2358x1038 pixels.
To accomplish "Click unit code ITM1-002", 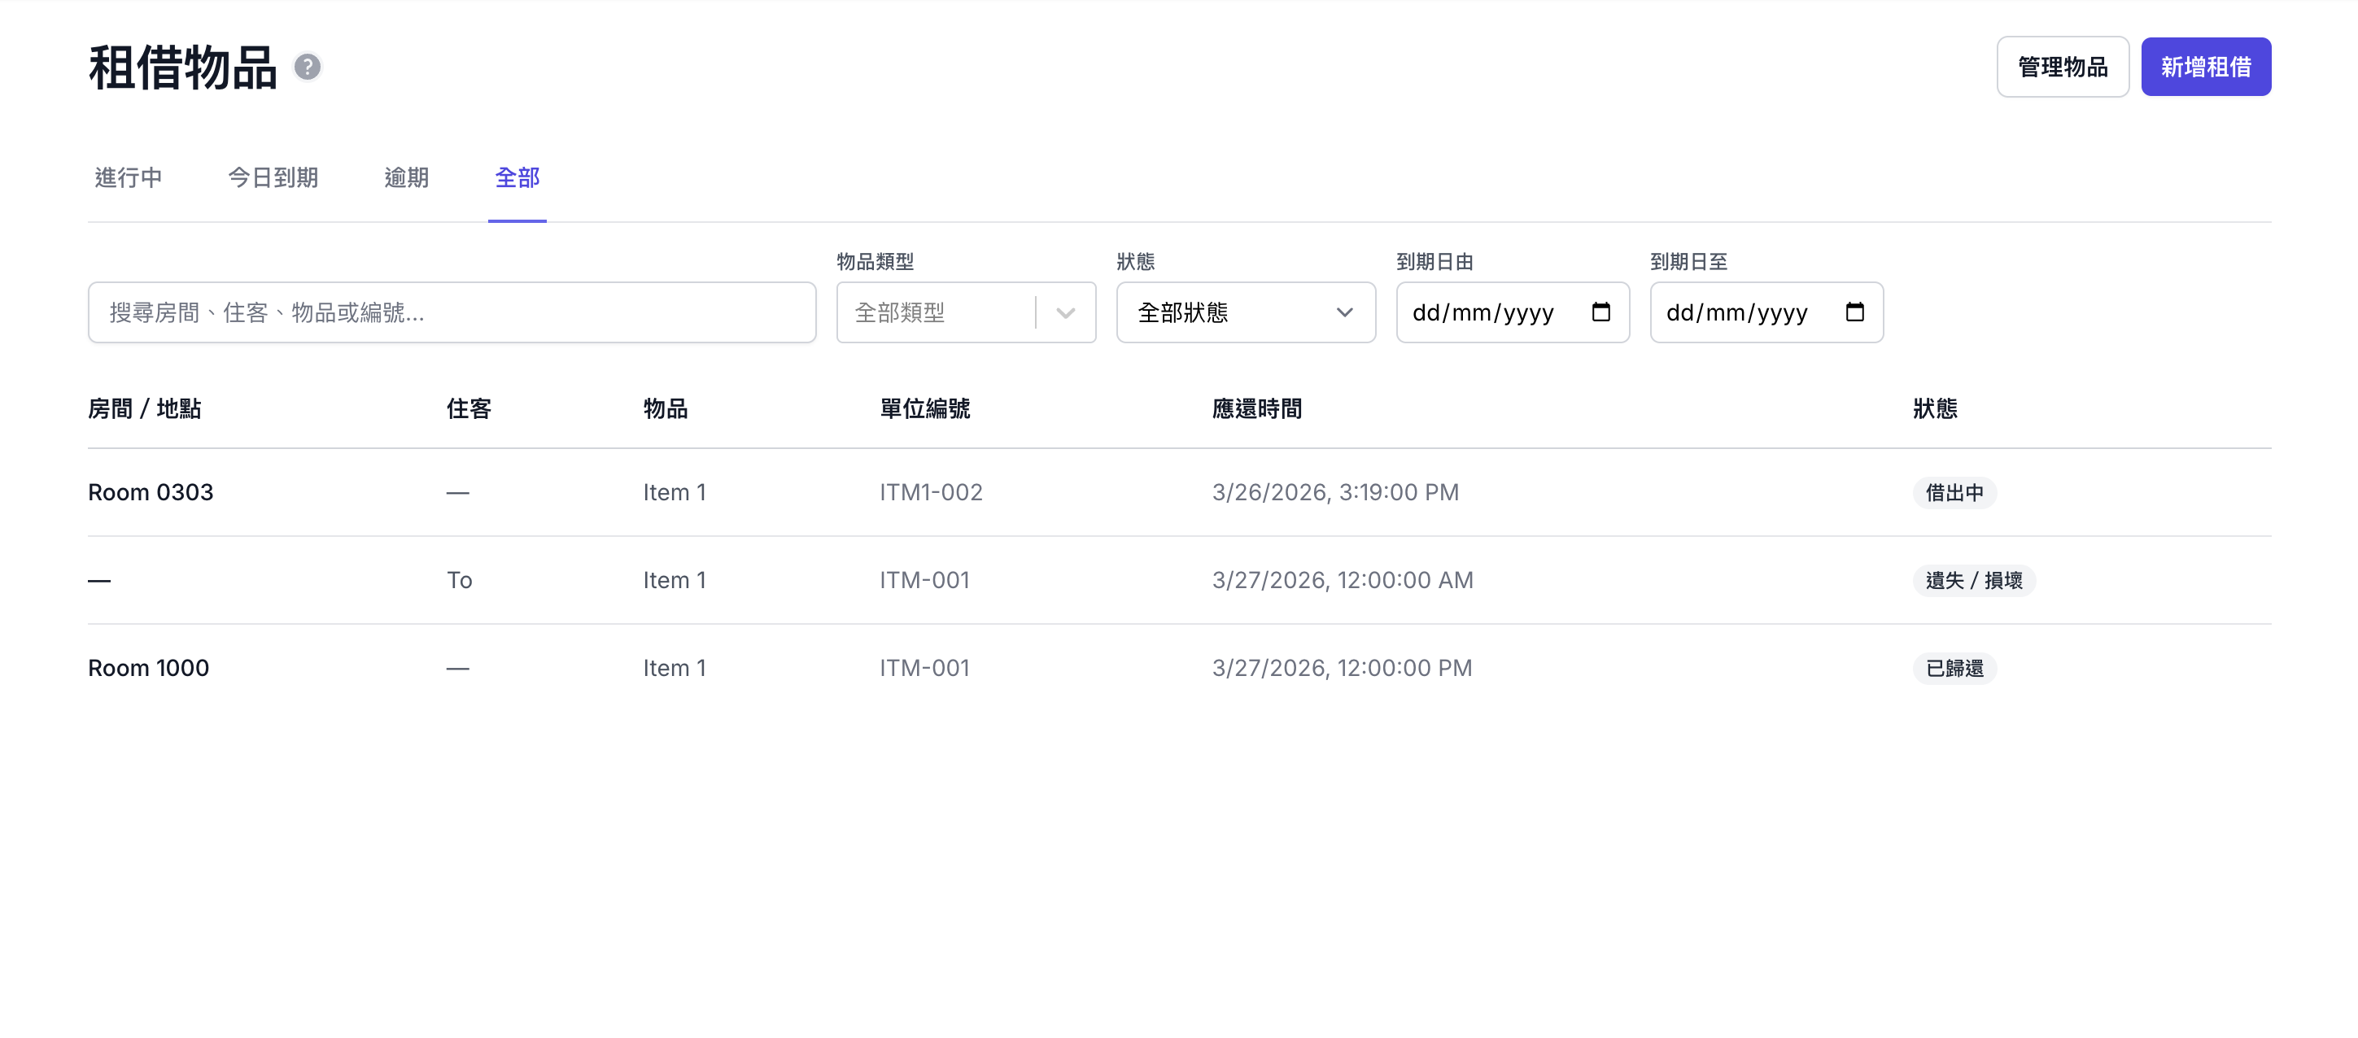I will tap(931, 492).
